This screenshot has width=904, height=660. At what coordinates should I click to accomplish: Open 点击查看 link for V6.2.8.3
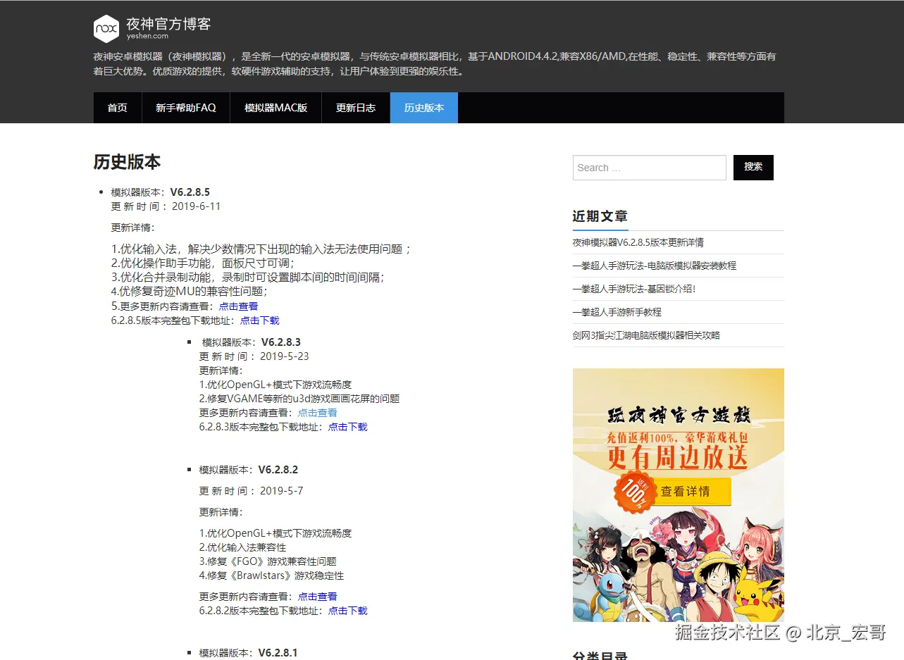pos(317,413)
